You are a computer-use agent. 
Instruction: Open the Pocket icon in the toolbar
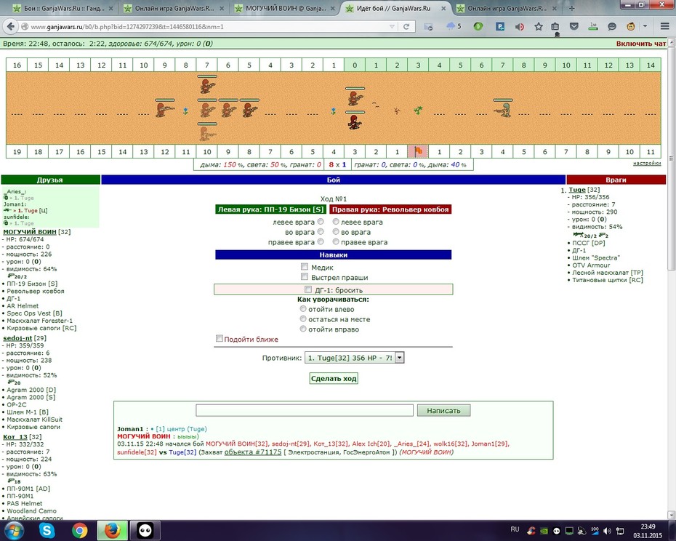574,27
